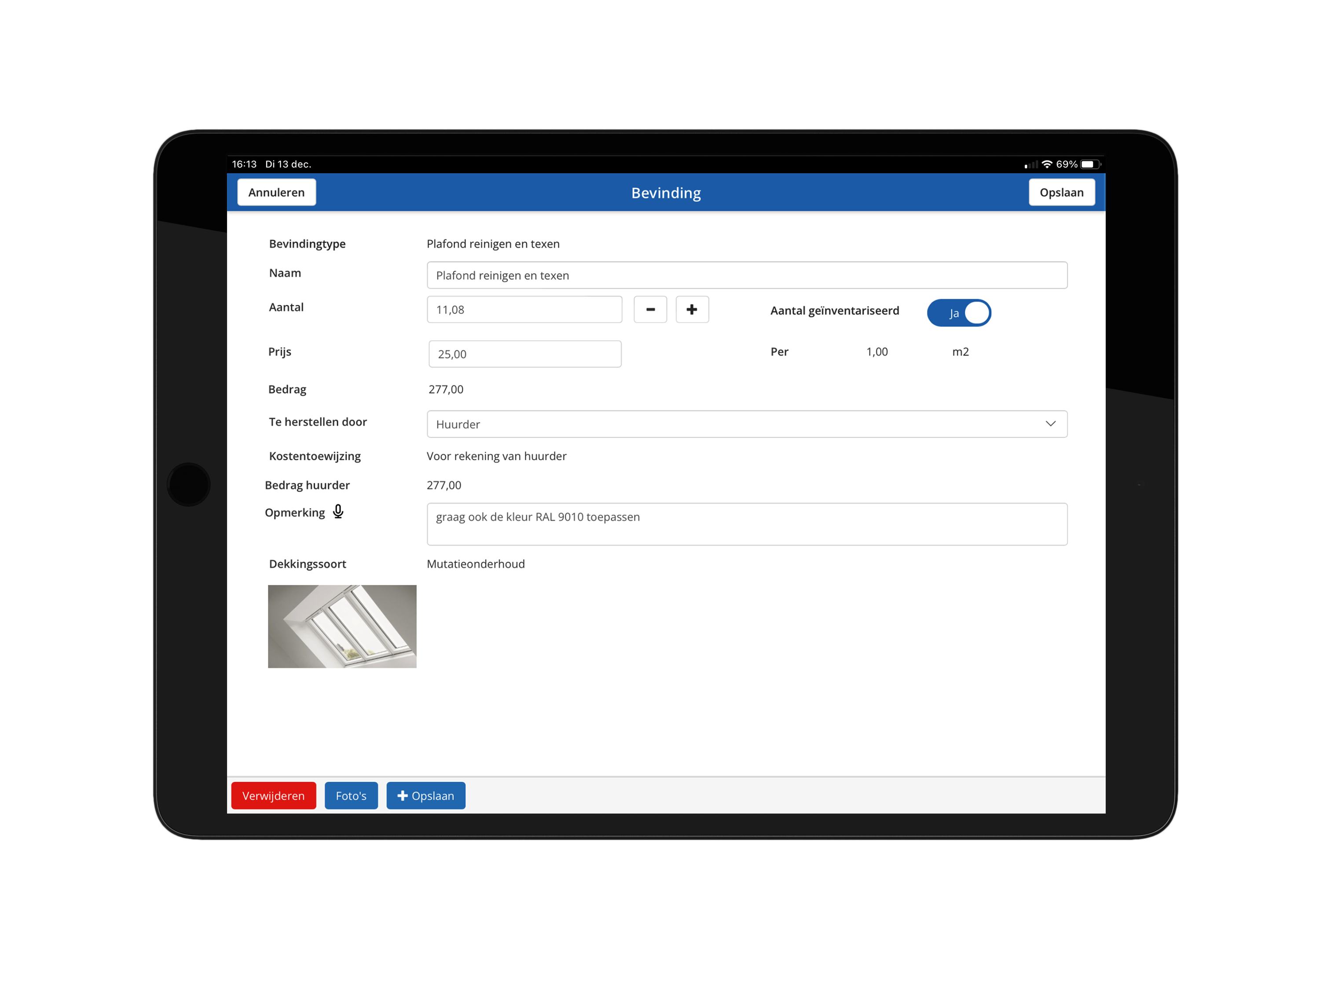Tap the Wi-Fi icon in status bar
Image resolution: width=1320 pixels, height=990 pixels.
coord(1047,164)
